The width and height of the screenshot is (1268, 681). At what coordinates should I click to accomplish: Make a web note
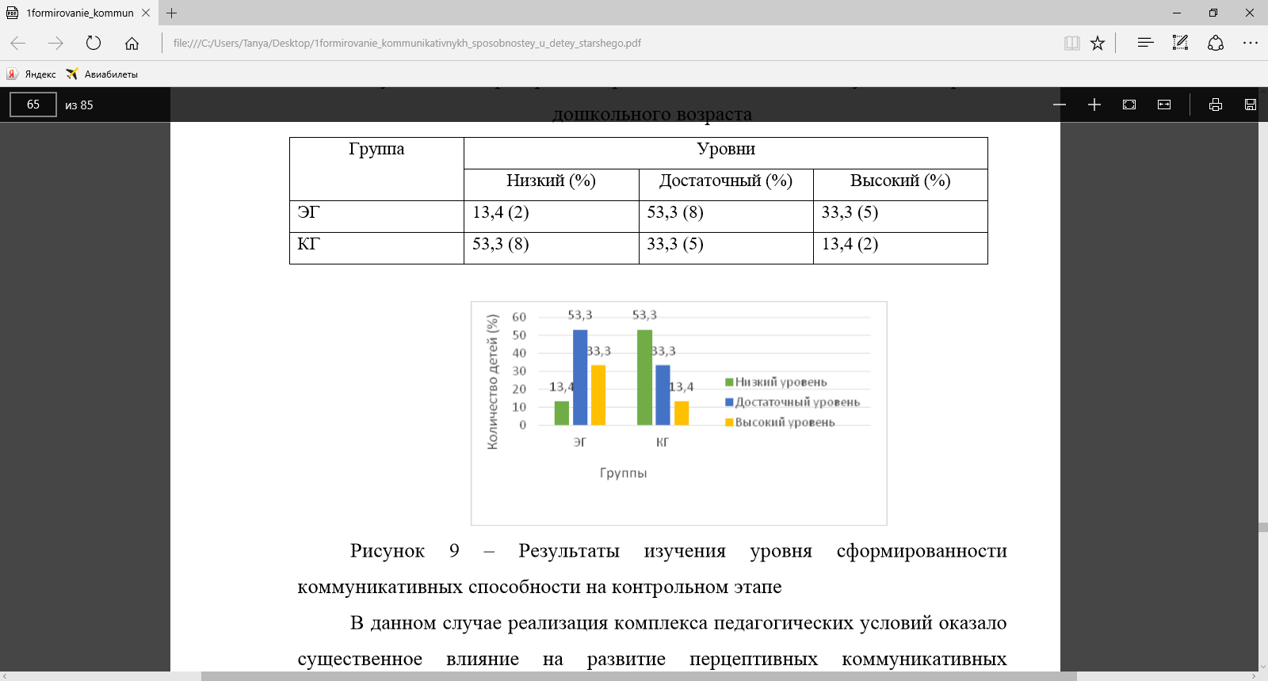pyautogui.click(x=1180, y=43)
